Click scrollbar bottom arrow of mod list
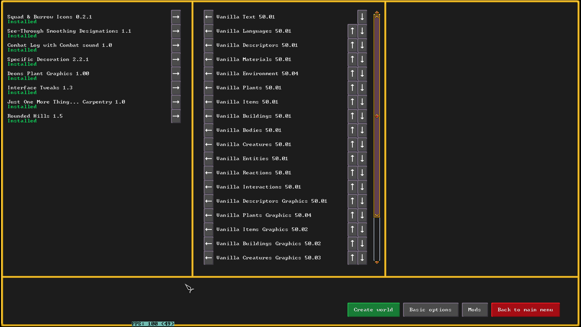 [377, 262]
